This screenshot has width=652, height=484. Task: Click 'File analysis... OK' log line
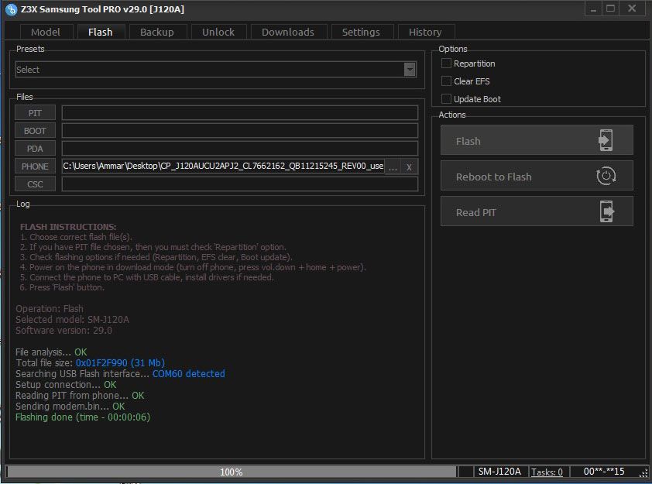point(51,352)
